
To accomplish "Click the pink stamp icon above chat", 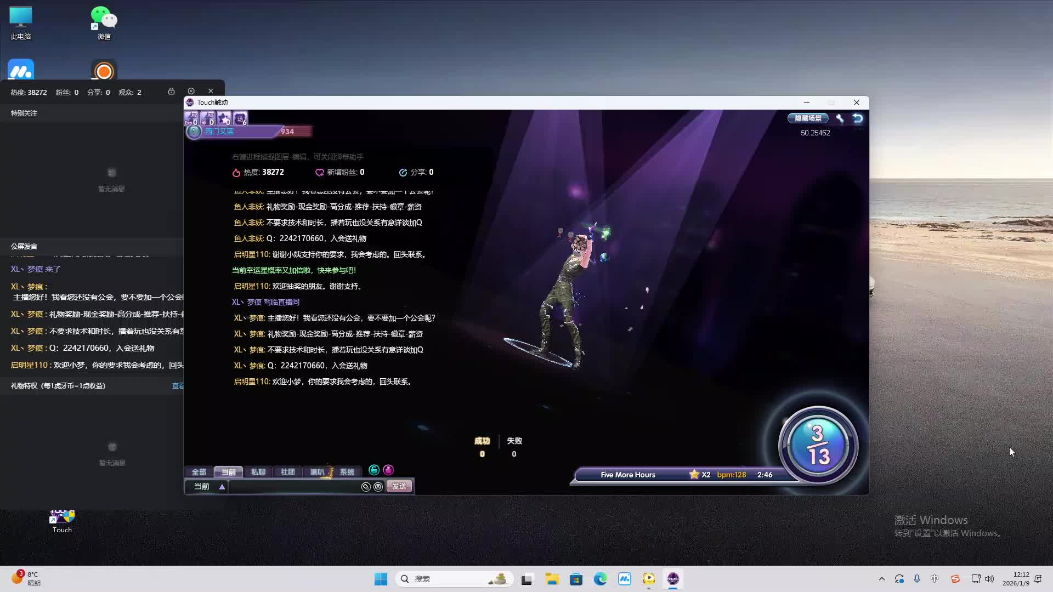I will 388,470.
